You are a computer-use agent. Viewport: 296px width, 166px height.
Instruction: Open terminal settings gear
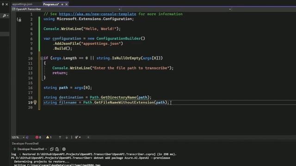coord(64,149)
